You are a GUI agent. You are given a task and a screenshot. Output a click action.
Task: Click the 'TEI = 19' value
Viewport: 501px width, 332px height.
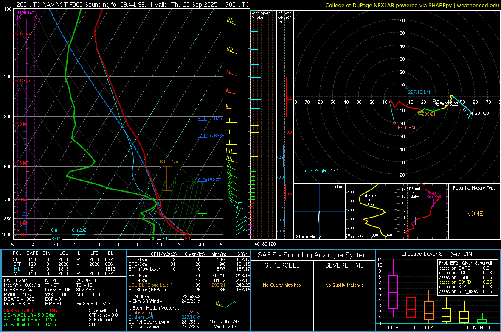[84, 285]
